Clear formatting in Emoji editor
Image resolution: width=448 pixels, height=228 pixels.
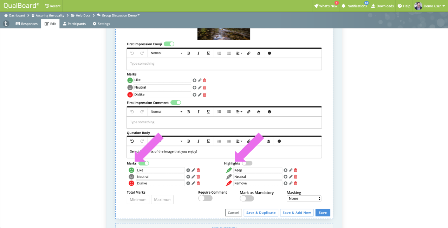(259, 53)
